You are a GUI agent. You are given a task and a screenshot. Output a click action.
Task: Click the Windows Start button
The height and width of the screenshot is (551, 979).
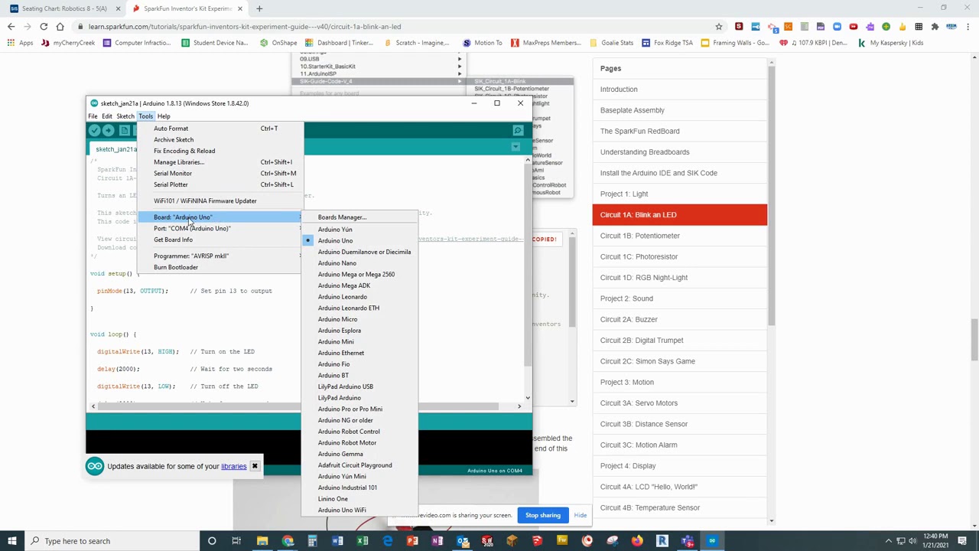point(11,541)
